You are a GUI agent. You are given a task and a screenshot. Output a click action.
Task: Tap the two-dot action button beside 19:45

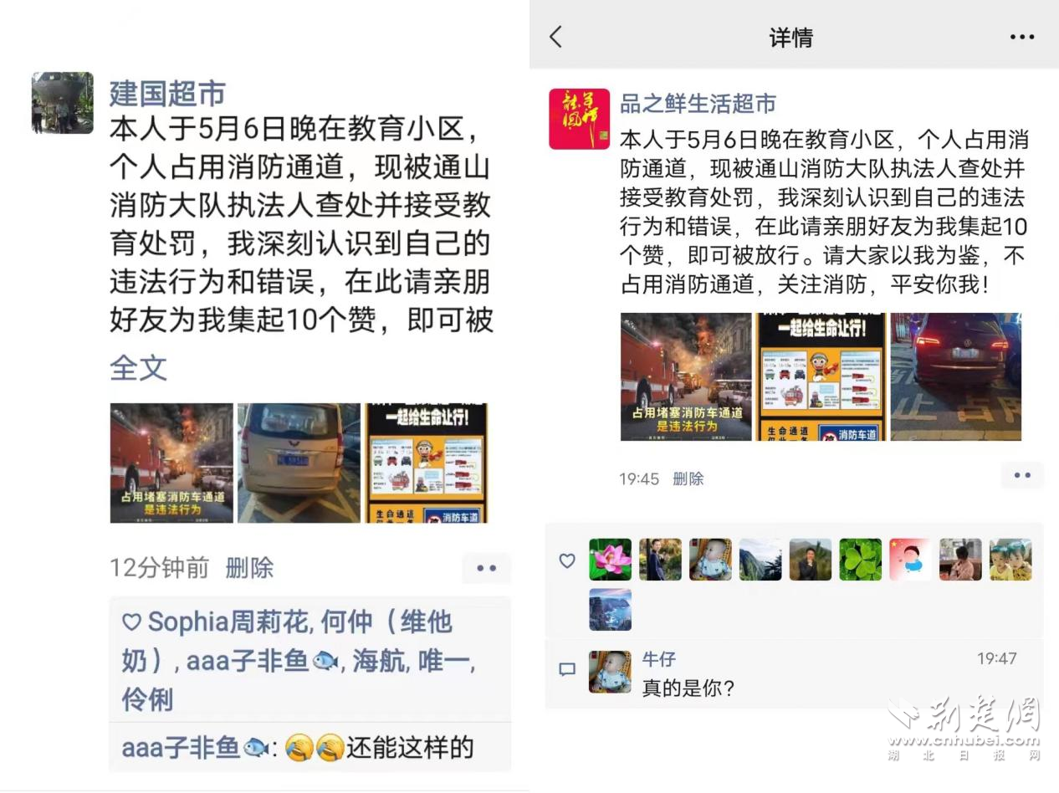1022,475
